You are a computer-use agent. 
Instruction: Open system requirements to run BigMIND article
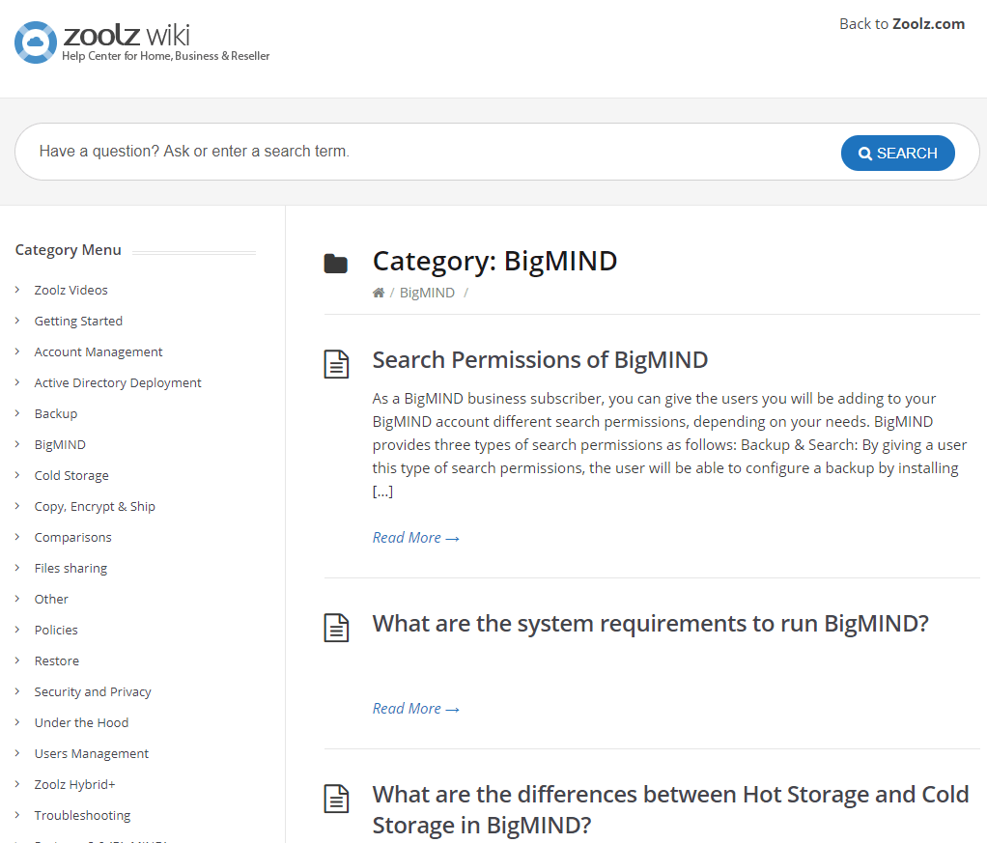(650, 624)
